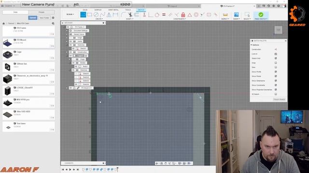Viewport: 309px width, 173px height.
Task: Switch to the People tab in data panel
Action: (x=42, y=12)
